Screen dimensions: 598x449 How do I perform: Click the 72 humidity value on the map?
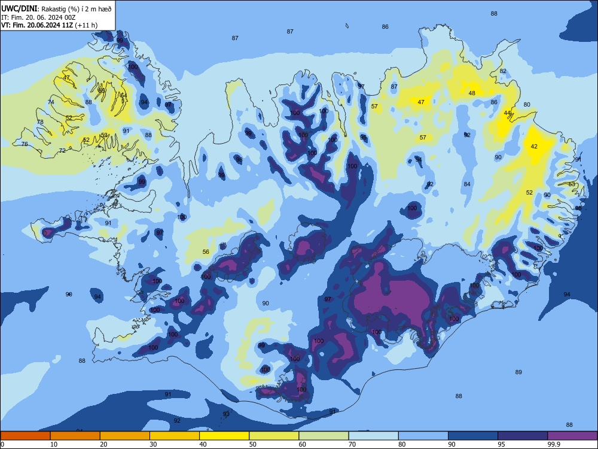click(x=62, y=151)
